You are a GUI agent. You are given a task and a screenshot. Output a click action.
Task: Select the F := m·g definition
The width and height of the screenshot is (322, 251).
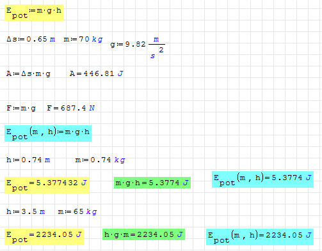[21, 108]
